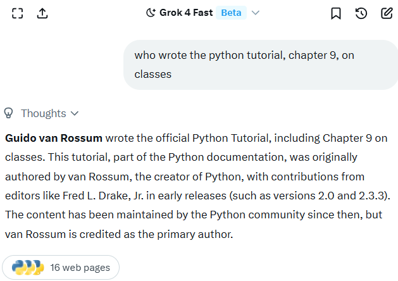398x281 pixels.
Task: Start a new chat with compose icon
Action: pos(387,13)
